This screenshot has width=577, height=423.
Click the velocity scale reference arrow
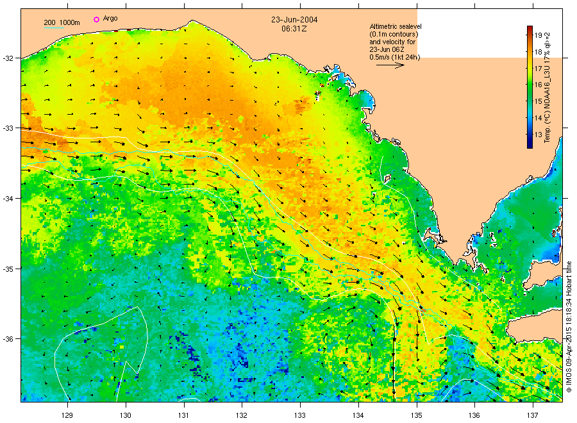point(390,65)
